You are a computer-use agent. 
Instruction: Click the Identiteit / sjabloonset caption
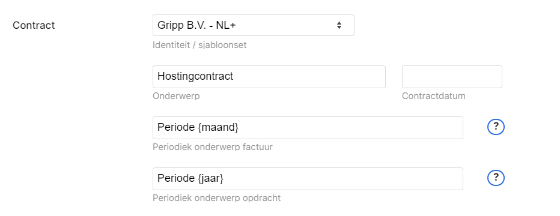[x=199, y=45]
